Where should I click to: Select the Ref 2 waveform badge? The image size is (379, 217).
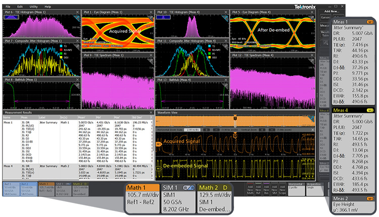(28, 188)
